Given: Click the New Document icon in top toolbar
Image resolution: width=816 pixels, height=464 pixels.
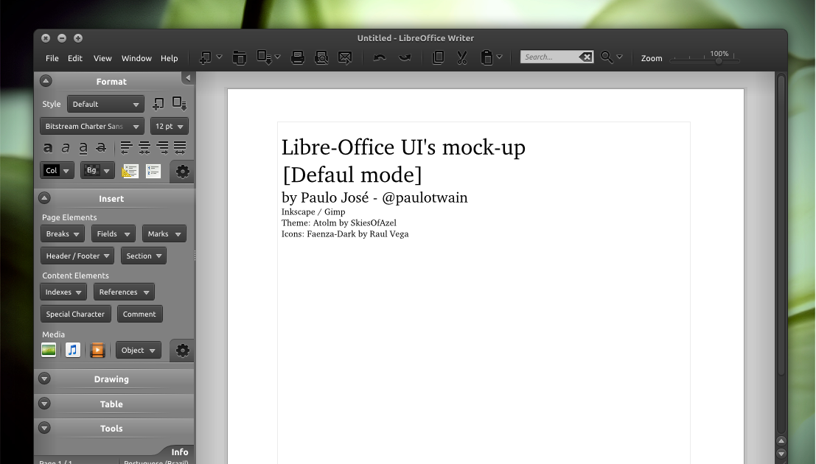Looking at the screenshot, I should [206, 57].
